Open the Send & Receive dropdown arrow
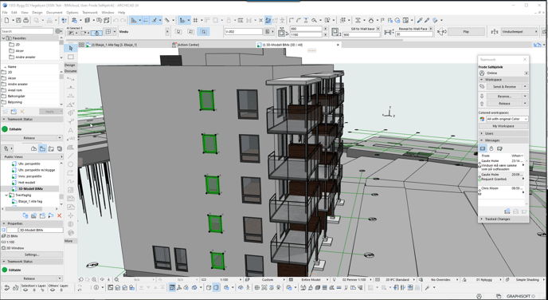 (x=525, y=86)
